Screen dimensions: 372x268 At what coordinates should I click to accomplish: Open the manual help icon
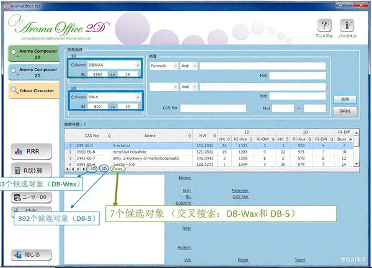coord(322,26)
